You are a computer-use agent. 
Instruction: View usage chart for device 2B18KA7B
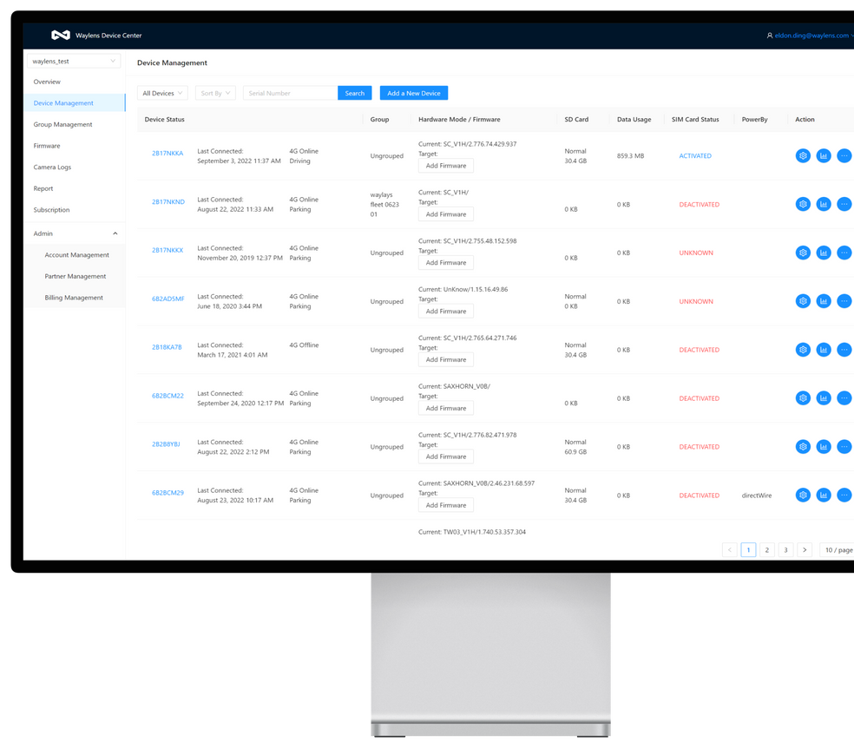(x=824, y=350)
